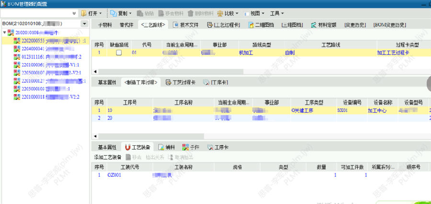This screenshot has height=204, width=431.
Task: Open the middle 工艺过程卡 tab
Action: tap(181, 83)
